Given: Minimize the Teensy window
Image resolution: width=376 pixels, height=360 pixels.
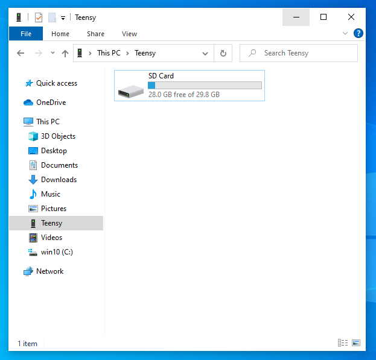Looking at the screenshot, I should click(x=296, y=17).
